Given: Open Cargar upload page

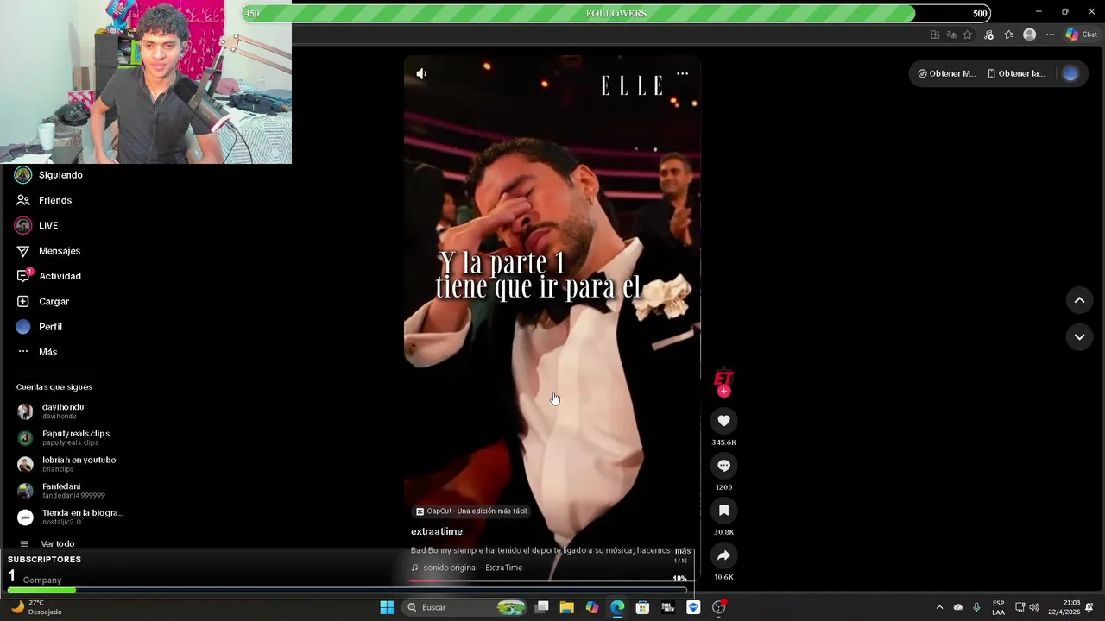Looking at the screenshot, I should click(x=42, y=301).
